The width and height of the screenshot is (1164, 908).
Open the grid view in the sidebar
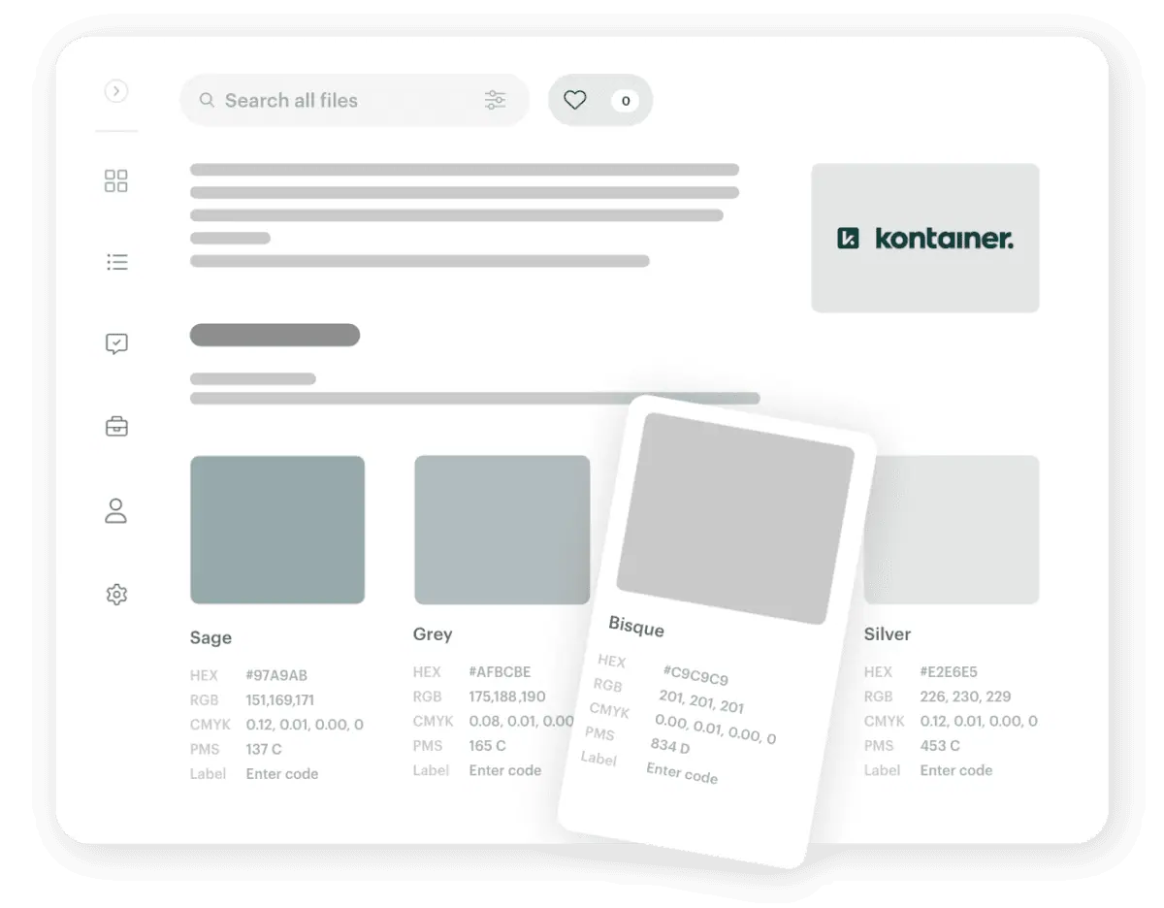tap(116, 179)
